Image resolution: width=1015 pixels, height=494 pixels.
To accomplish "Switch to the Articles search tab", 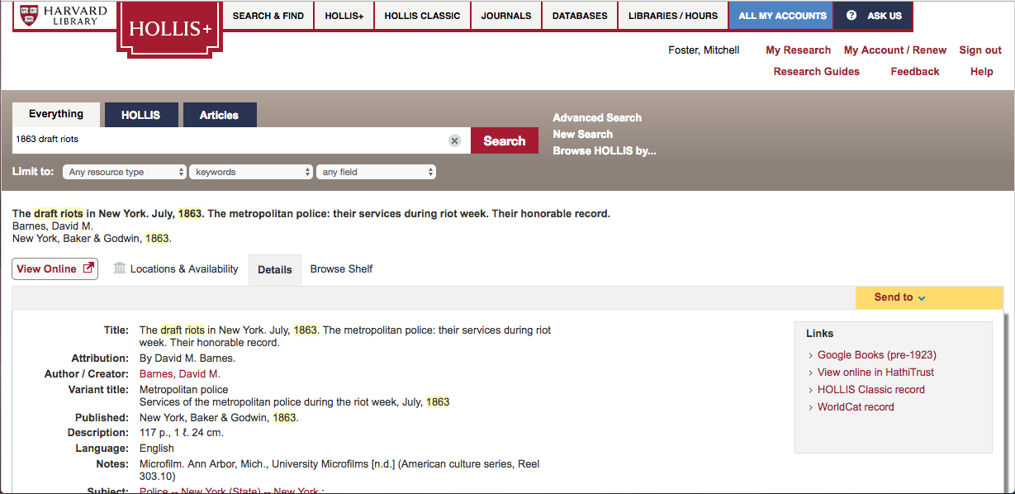I will [x=219, y=115].
